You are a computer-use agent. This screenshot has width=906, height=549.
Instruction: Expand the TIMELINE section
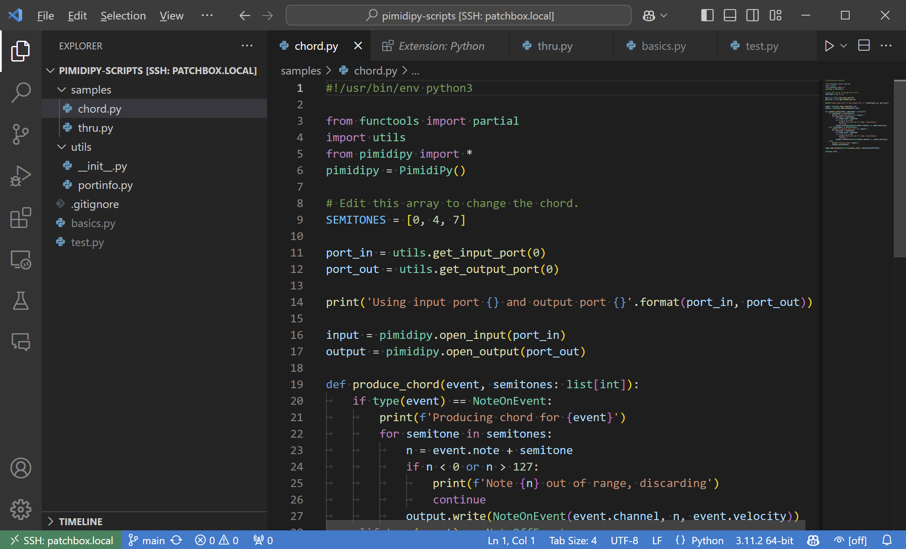154,521
